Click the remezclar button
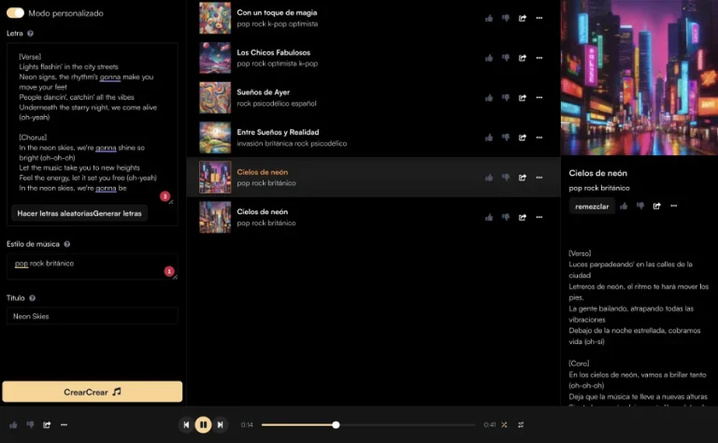Screen dimensions: 718x443 coord(592,206)
